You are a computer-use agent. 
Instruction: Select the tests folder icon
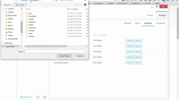click(27, 33)
